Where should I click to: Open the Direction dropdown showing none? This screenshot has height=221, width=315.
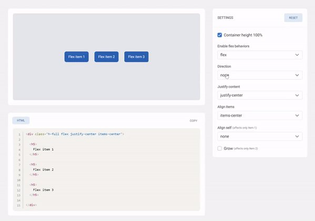pos(260,75)
